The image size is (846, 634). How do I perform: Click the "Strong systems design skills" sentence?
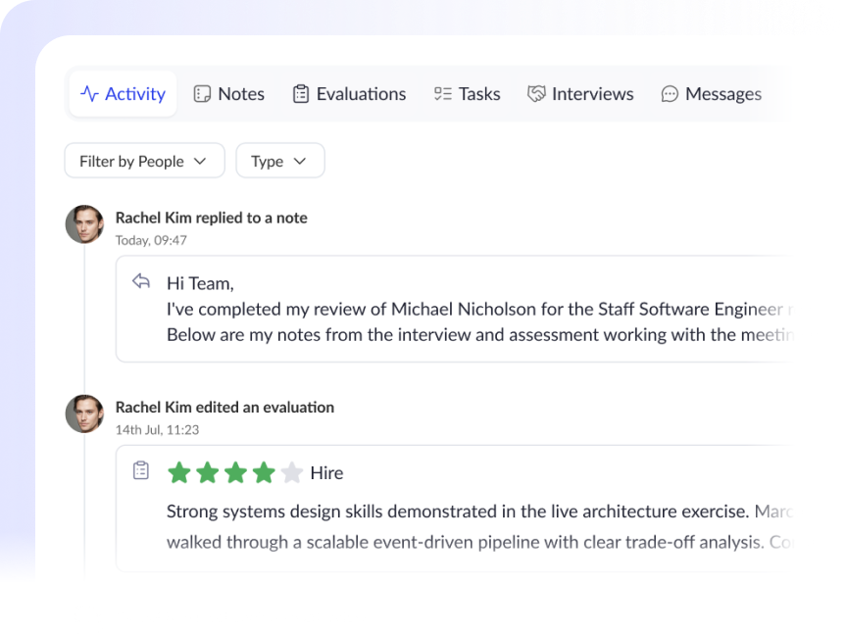[x=458, y=512]
